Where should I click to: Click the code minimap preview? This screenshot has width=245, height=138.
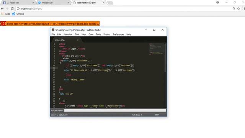tap(156, 49)
